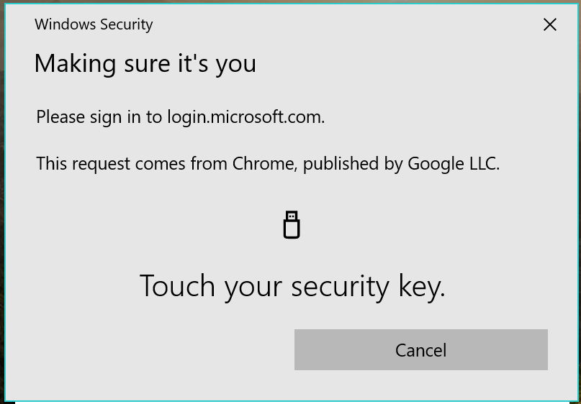Image resolution: width=581 pixels, height=404 pixels.
Task: Click the word "you" in the heading
Action: click(x=236, y=64)
